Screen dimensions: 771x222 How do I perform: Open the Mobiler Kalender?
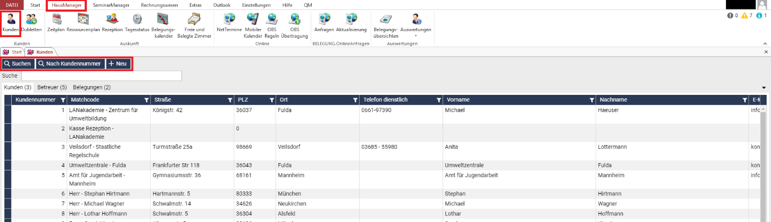click(x=253, y=25)
